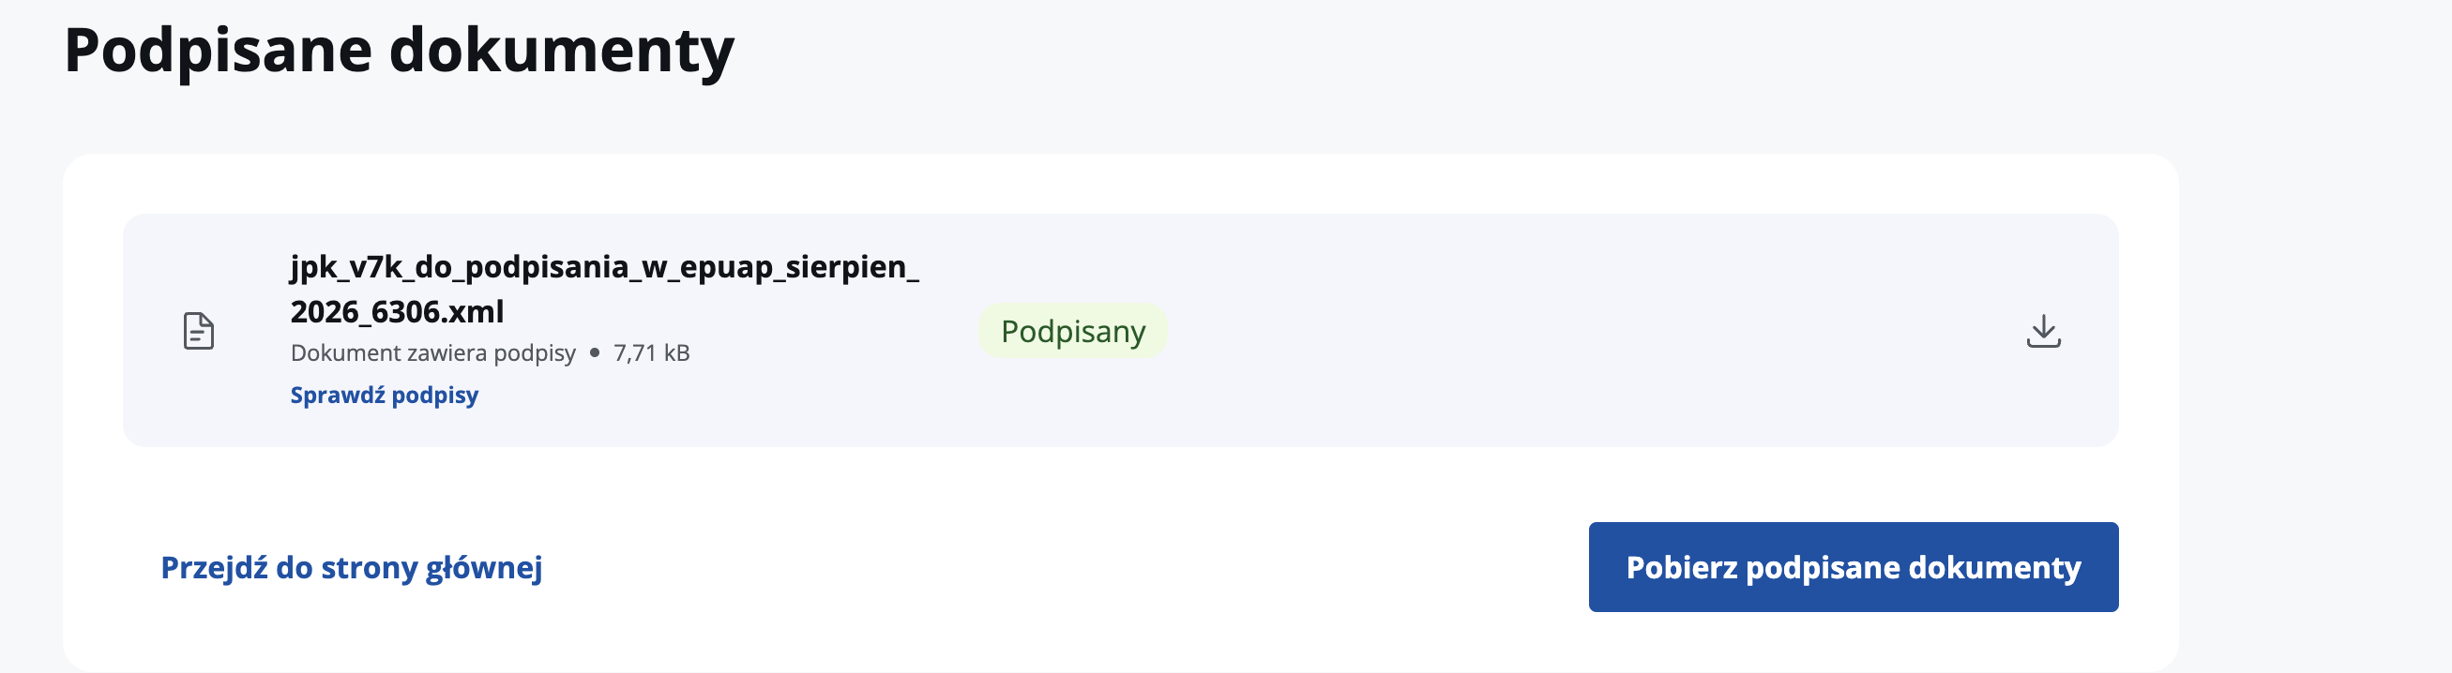Click the page icon left of the filename
This screenshot has height=673, width=2452.
(x=198, y=331)
